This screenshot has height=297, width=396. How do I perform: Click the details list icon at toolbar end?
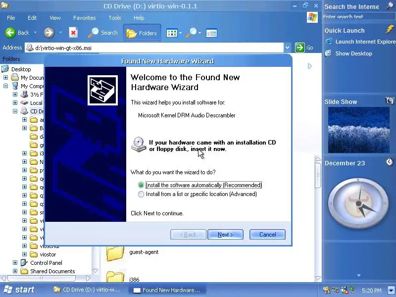click(x=211, y=33)
